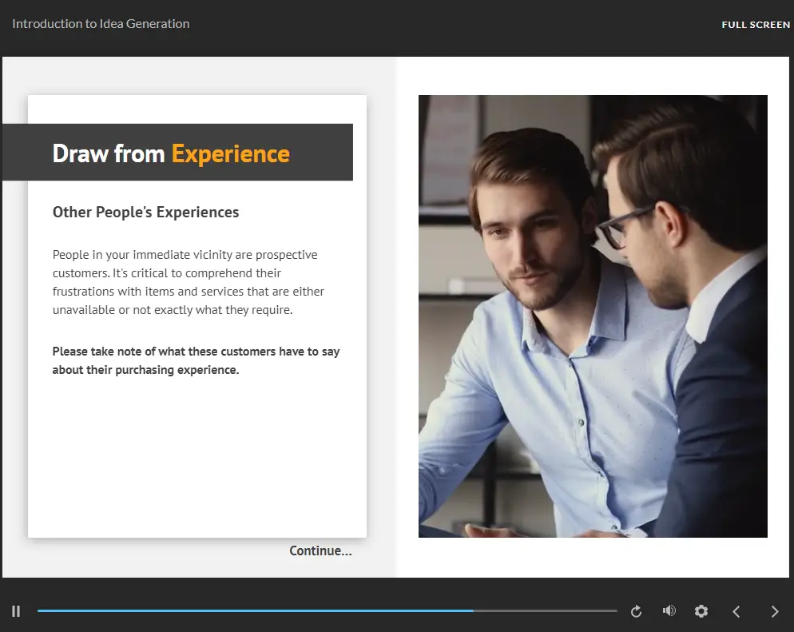Screen dimensions: 794x632
Task: Pause the lesson playback
Action: tap(16, 611)
